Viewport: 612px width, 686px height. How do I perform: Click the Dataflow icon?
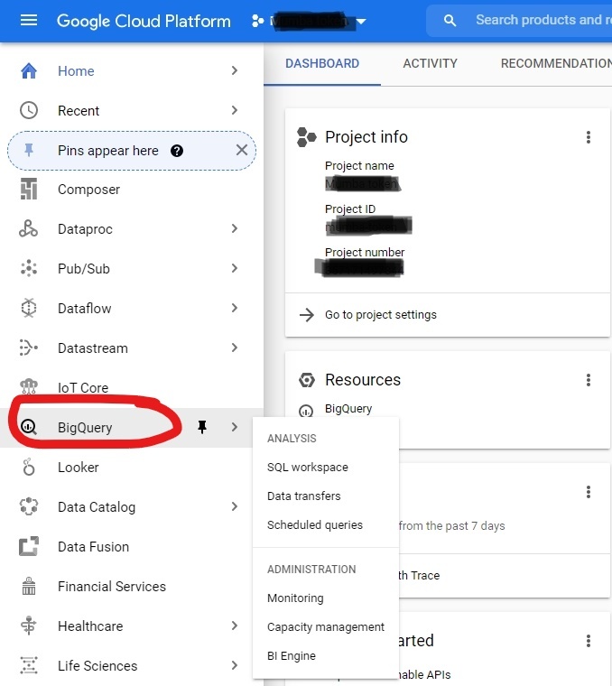tap(29, 308)
